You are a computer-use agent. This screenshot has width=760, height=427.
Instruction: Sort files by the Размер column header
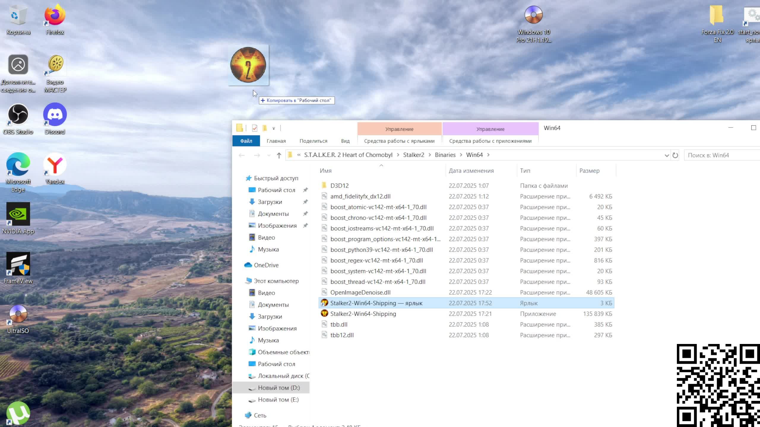tap(589, 171)
